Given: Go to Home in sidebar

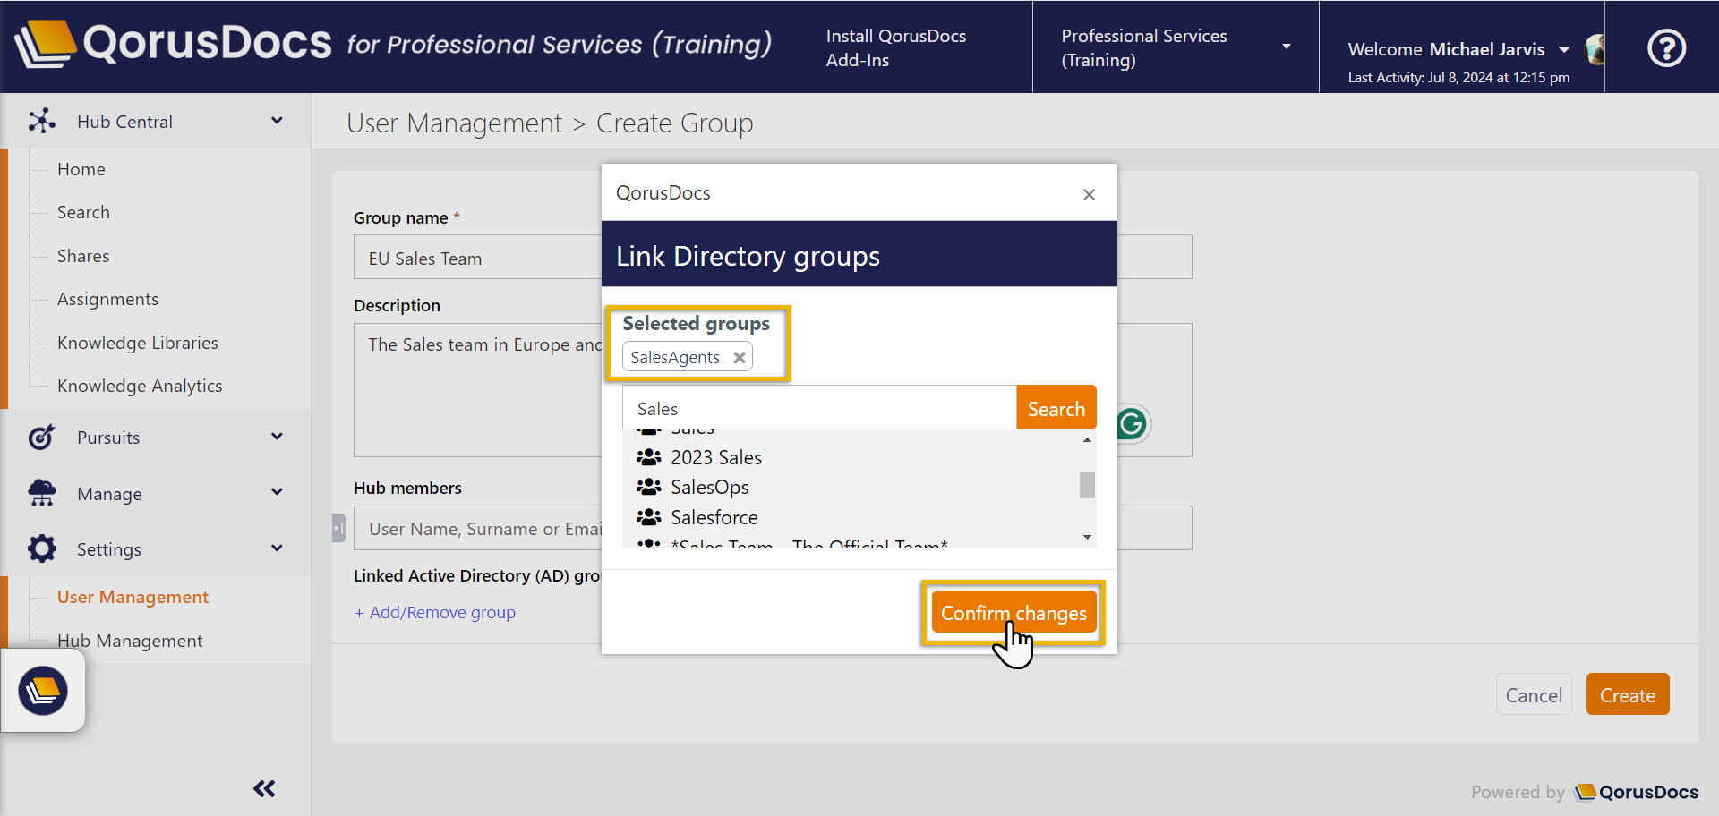Looking at the screenshot, I should (81, 169).
